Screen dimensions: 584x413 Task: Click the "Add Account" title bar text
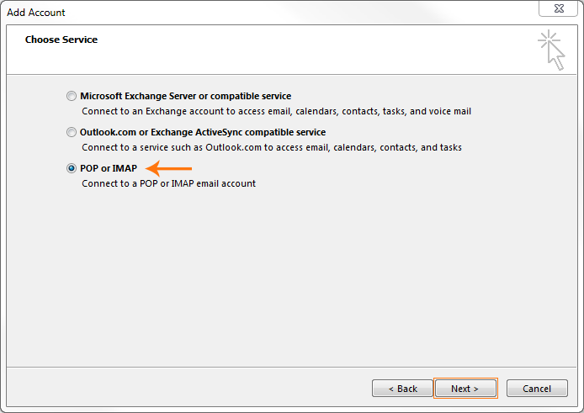point(36,13)
